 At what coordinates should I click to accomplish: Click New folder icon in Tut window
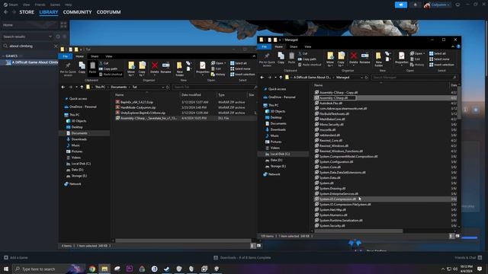(179, 68)
